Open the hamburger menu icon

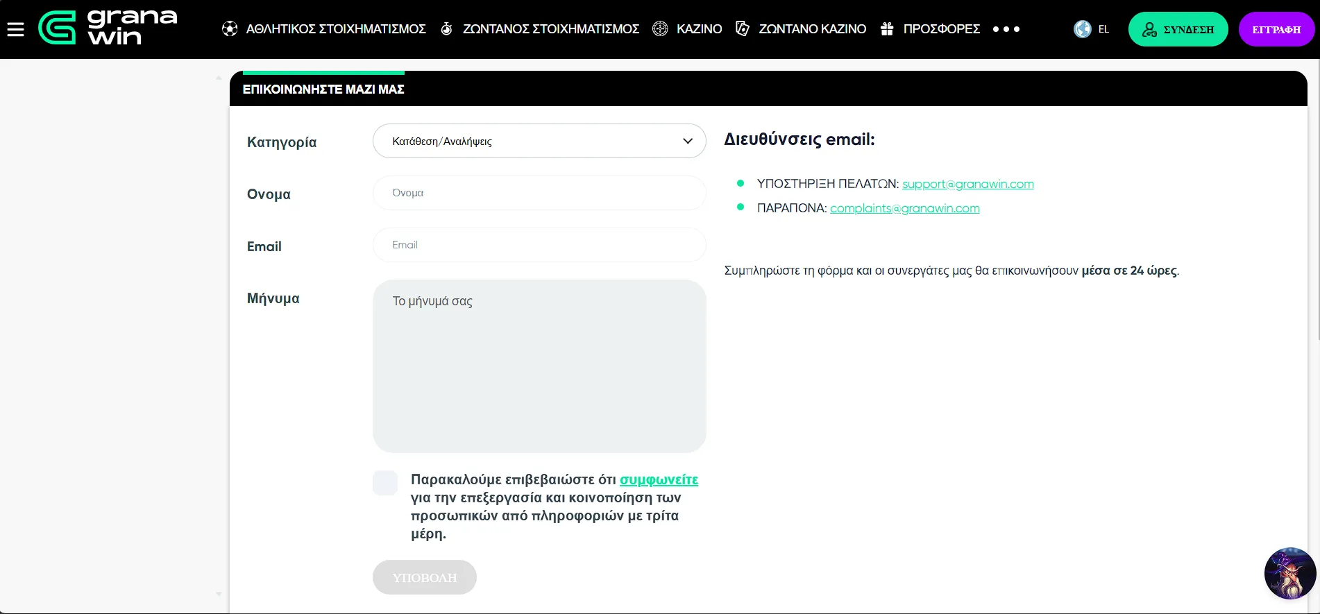(15, 29)
